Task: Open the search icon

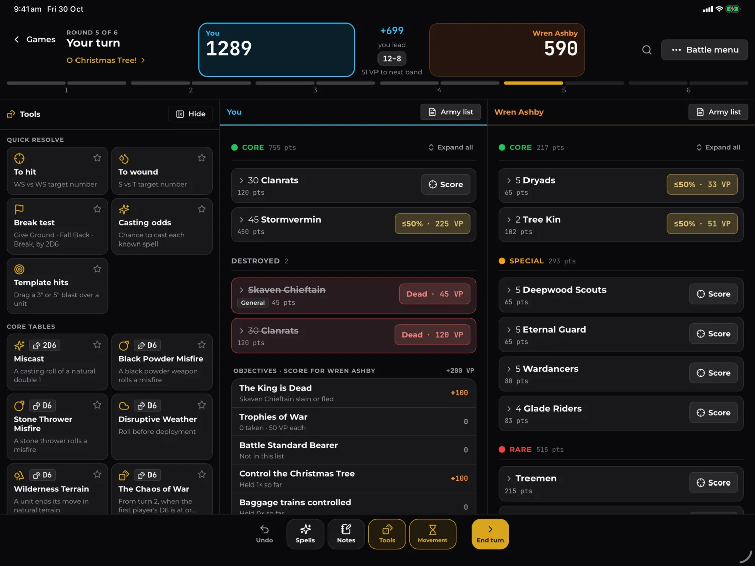Action: [x=647, y=50]
